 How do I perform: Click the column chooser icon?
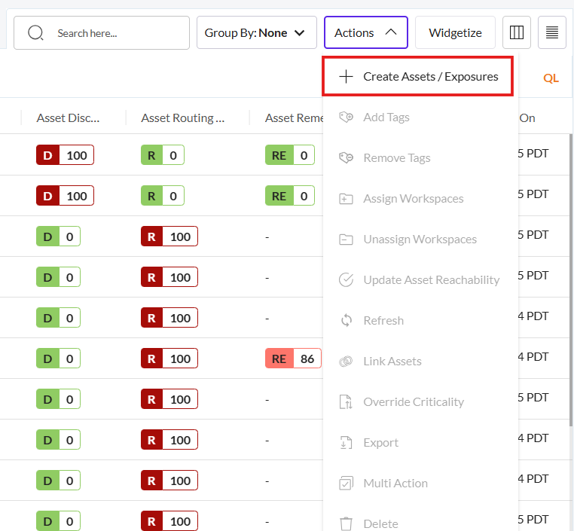tap(517, 32)
